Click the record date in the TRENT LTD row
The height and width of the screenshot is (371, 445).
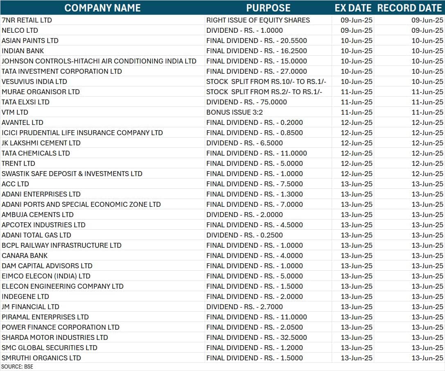427,163
